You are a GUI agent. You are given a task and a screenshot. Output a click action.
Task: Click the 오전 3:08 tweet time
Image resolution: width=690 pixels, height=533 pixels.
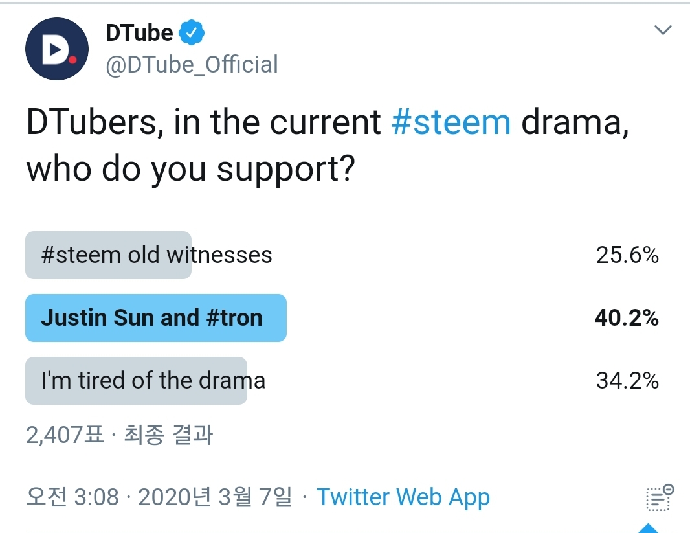click(x=72, y=497)
